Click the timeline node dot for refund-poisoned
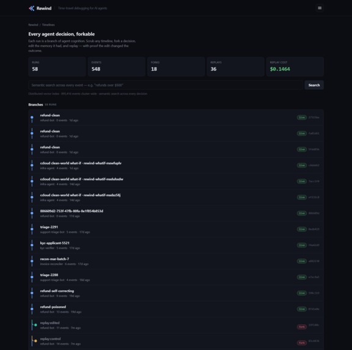Screen dimensions: 352x350 pyautogui.click(x=32, y=309)
